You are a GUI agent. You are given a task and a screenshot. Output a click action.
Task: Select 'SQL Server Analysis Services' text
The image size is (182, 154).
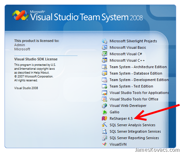coord(132,125)
